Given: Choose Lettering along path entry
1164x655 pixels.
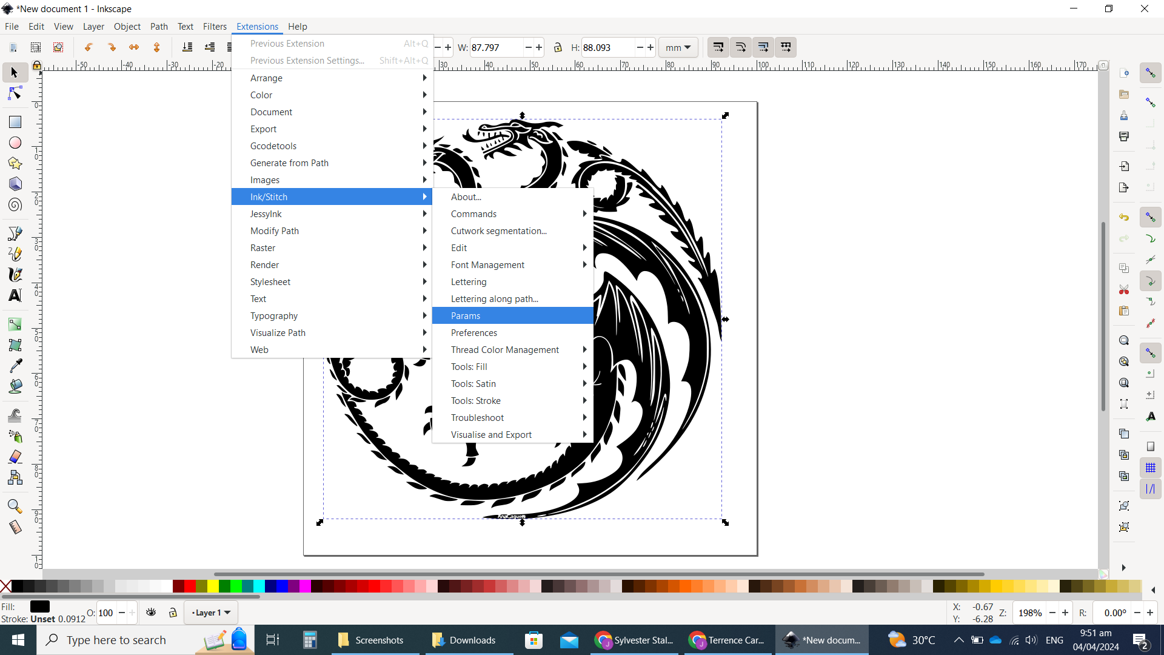Looking at the screenshot, I should (513, 299).
